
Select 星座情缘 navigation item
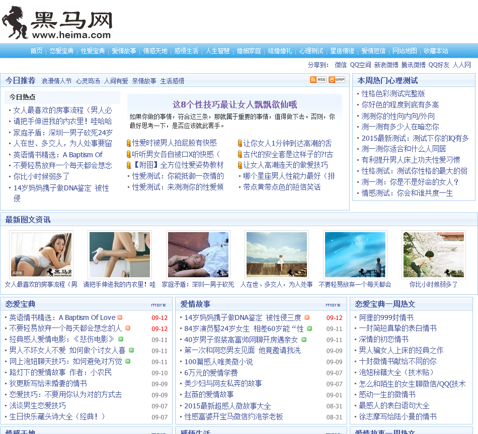coord(342,51)
